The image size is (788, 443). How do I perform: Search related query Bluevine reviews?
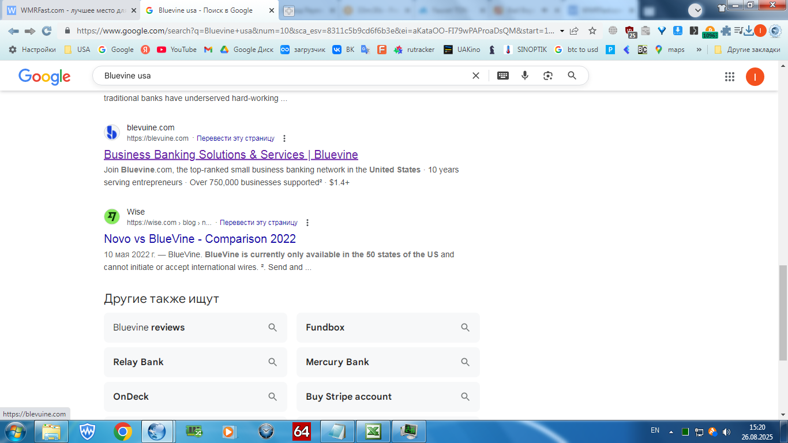click(x=196, y=328)
